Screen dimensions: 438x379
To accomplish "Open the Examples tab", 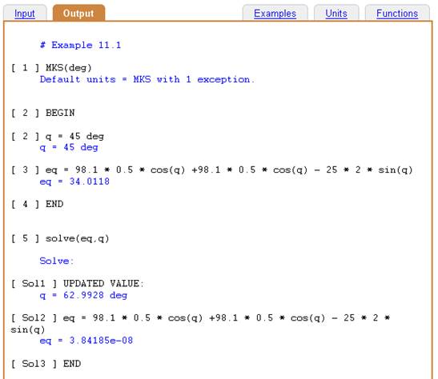I will [x=275, y=13].
